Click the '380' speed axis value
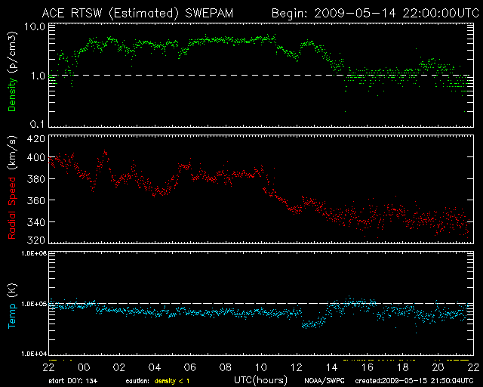 click(x=35, y=179)
